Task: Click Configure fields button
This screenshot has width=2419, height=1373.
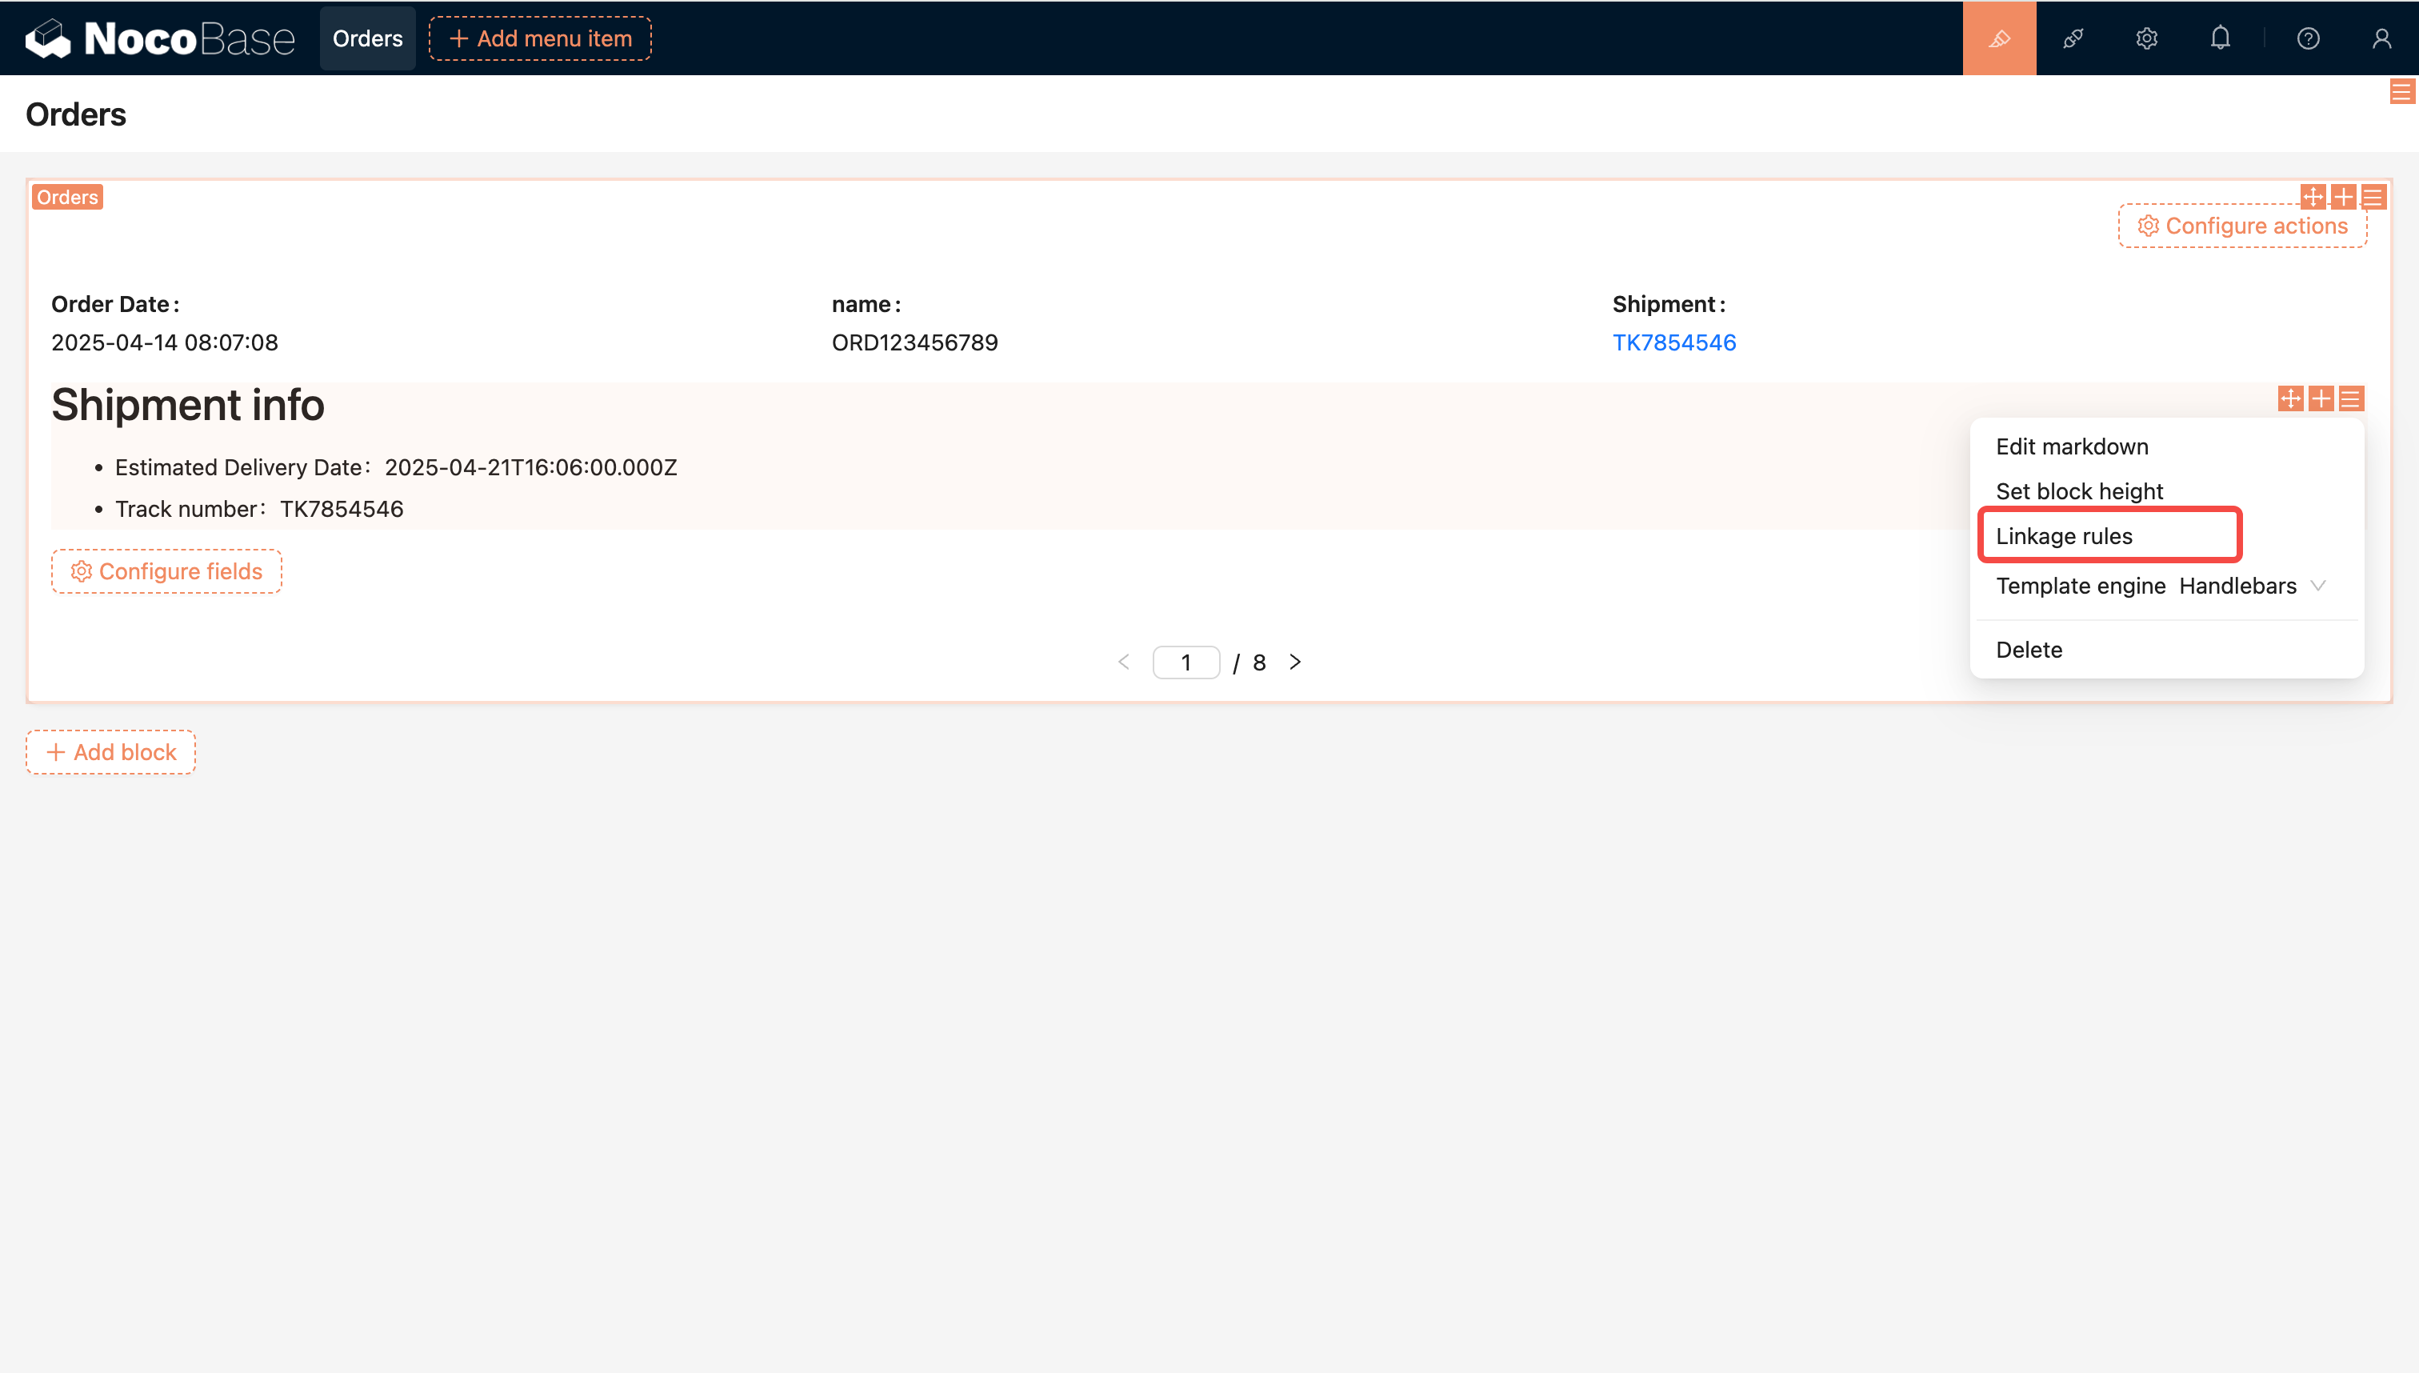Action: tap(167, 571)
